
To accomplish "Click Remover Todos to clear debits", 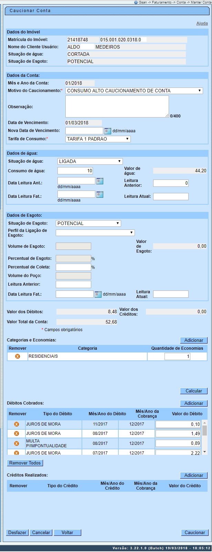I will click(x=25, y=463).
